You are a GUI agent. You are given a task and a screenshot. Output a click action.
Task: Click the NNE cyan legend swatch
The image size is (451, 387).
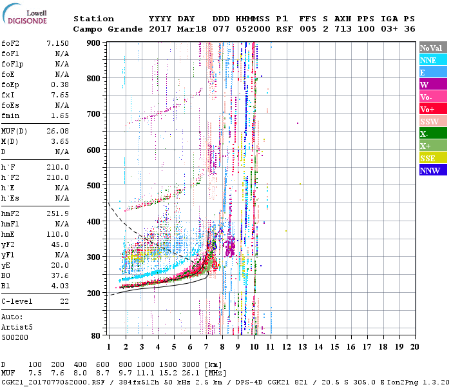[x=432, y=60]
